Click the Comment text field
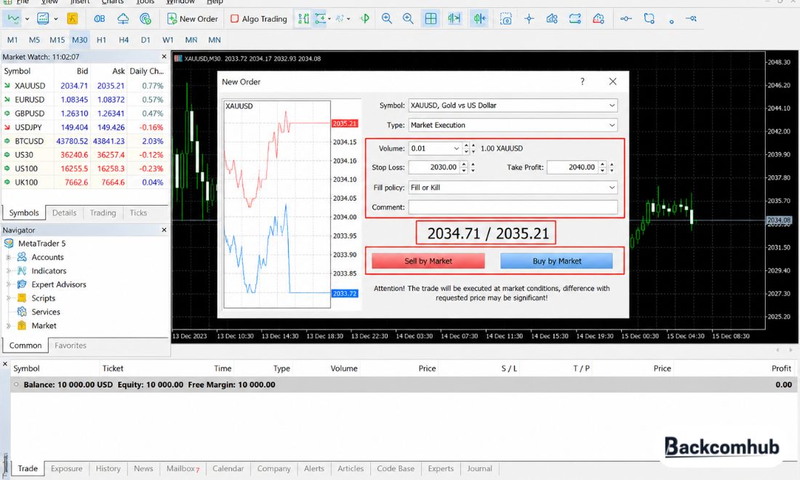Image resolution: width=800 pixels, height=480 pixels. pos(513,207)
